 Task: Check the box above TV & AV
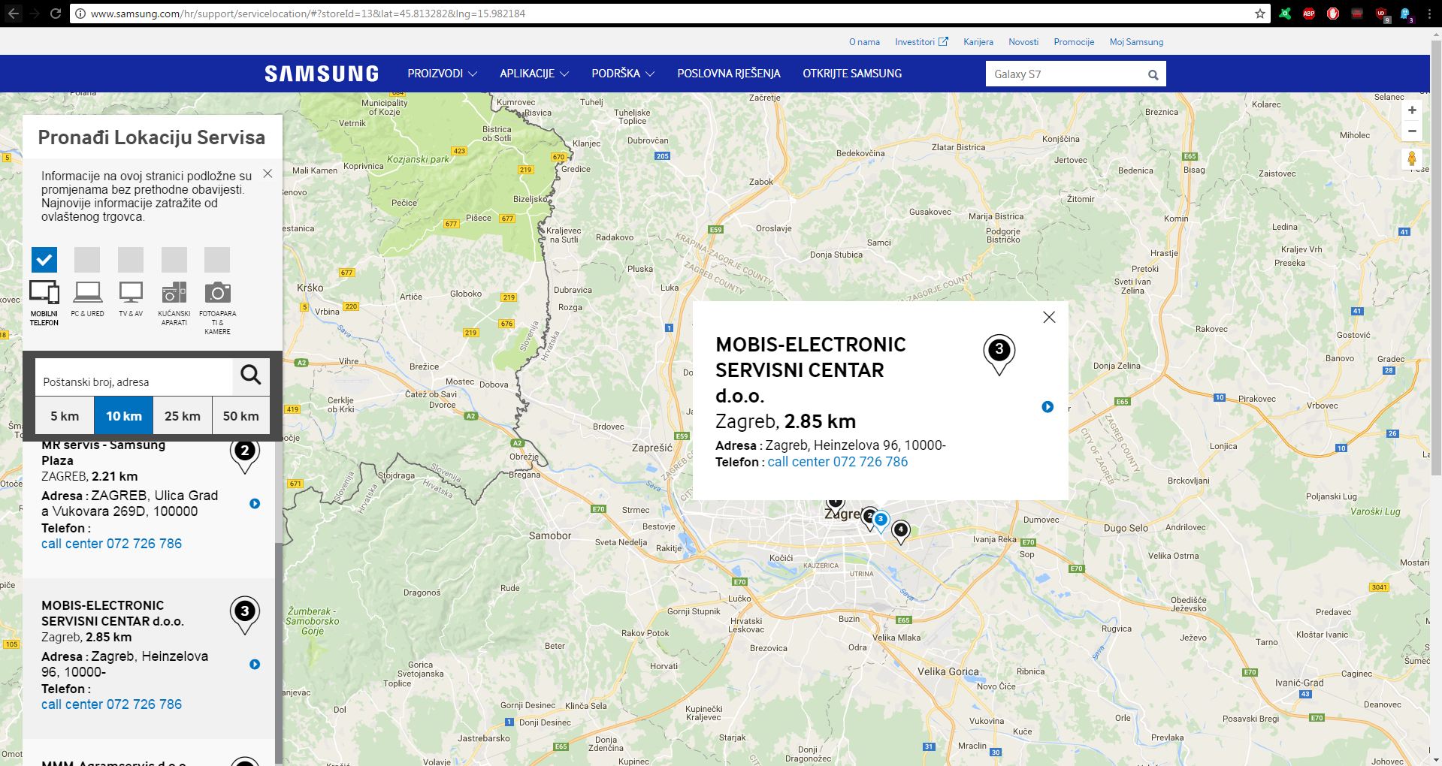(x=131, y=260)
